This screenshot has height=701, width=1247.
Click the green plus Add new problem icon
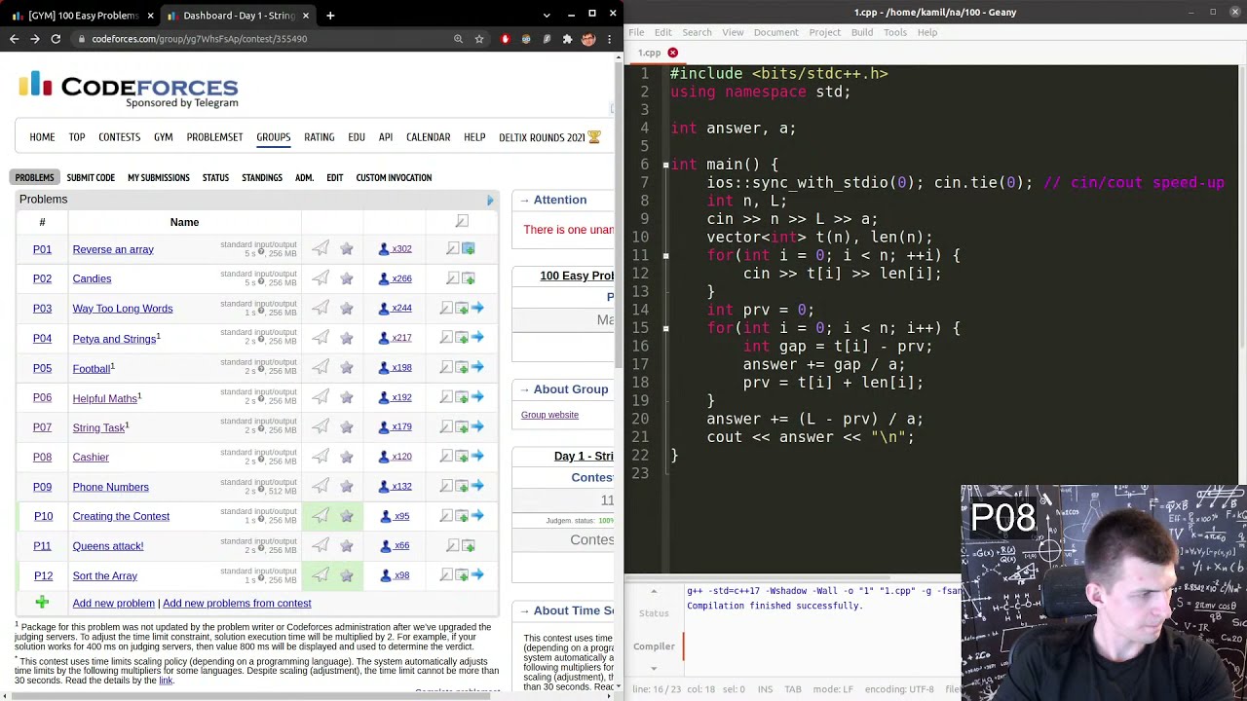click(42, 603)
